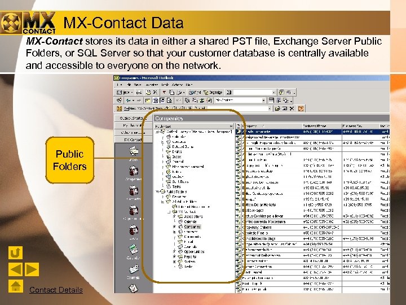Click the Delete X icon on the first toolbar
This screenshot has width=406, height=305.
coord(155,92)
